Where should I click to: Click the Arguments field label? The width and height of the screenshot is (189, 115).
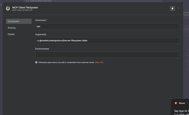41,34
